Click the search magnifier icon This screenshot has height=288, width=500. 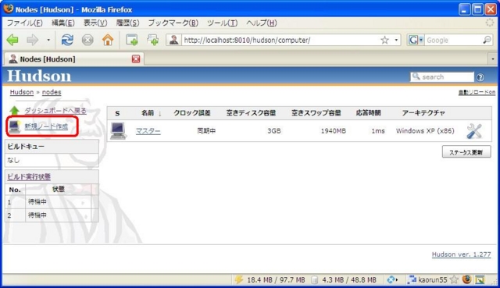click(x=487, y=40)
